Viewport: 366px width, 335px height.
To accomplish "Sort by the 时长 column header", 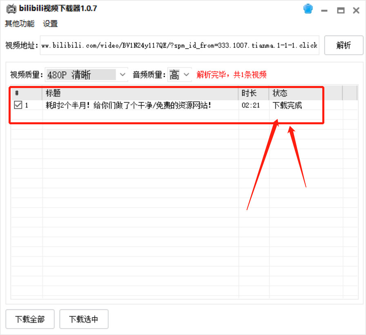I will click(x=254, y=93).
